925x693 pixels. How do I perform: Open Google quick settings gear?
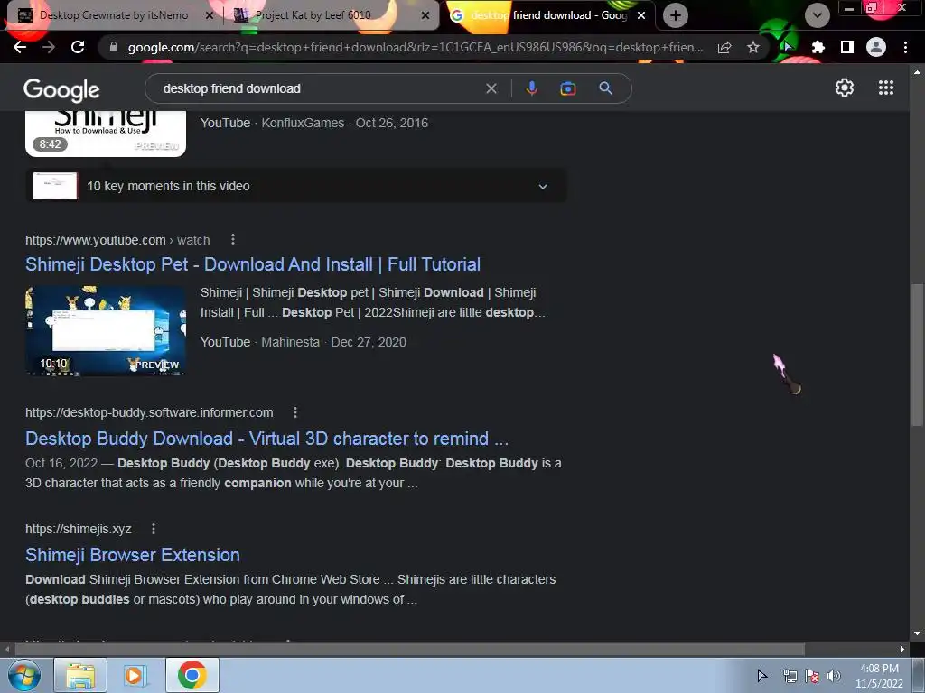(845, 88)
